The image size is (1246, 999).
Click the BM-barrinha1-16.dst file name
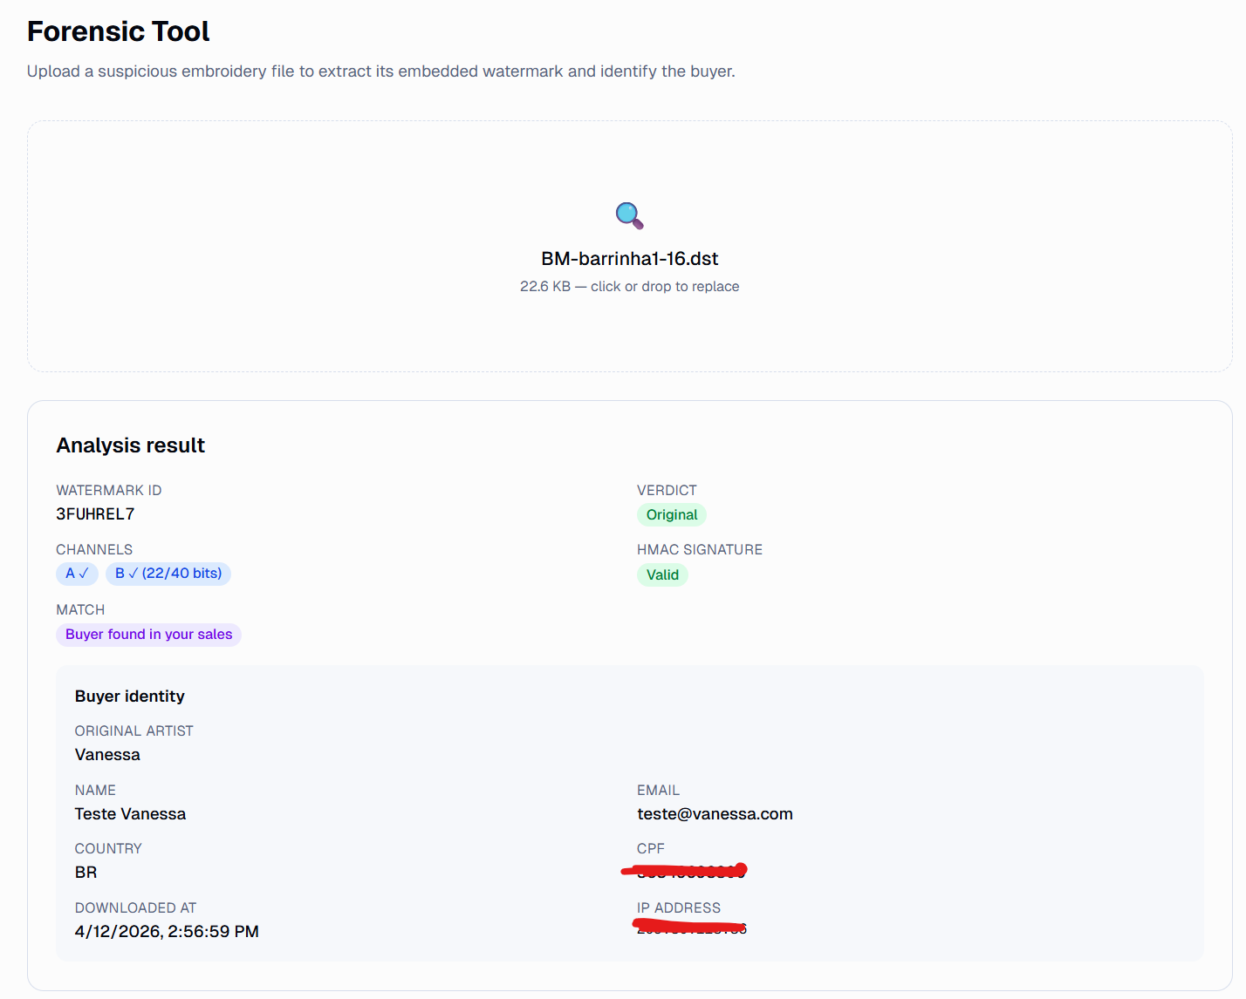click(629, 259)
